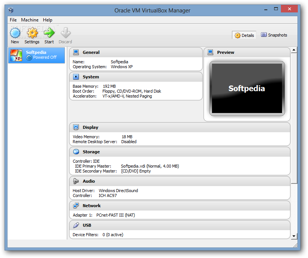Click the details pane vertical scrollbar thumb

point(294,118)
